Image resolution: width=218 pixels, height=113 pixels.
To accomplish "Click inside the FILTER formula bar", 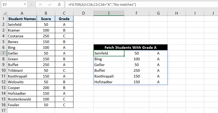I will [x=141, y=5].
